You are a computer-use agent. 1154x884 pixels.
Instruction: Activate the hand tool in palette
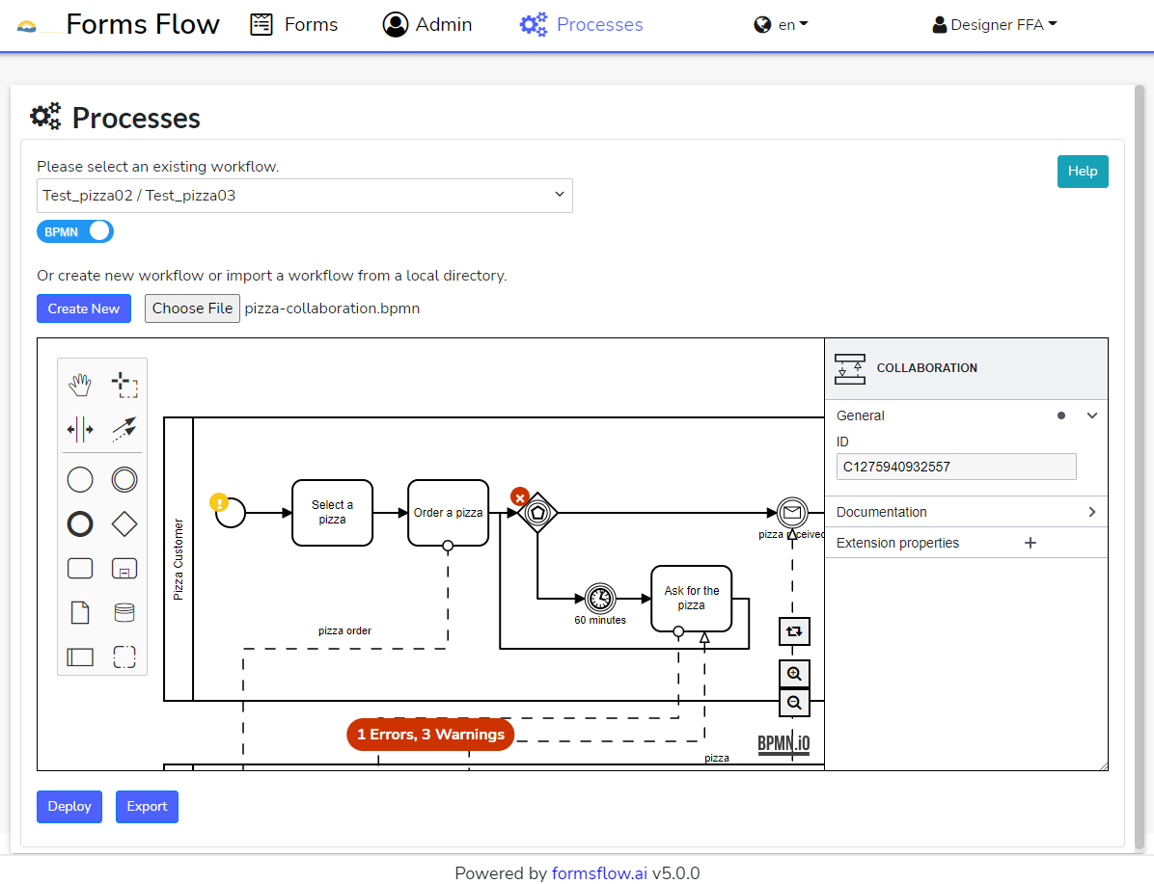pos(80,386)
